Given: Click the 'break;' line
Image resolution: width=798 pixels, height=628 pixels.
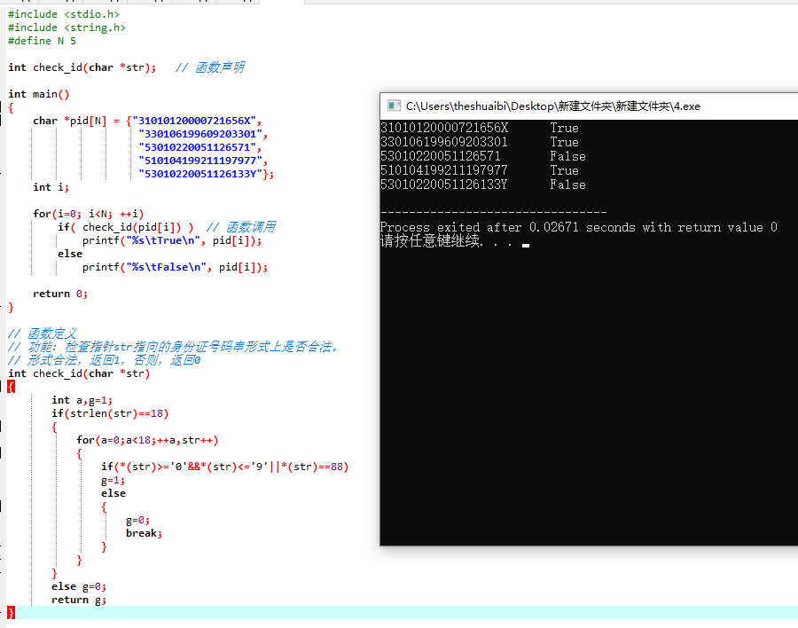Looking at the screenshot, I should point(144,533).
